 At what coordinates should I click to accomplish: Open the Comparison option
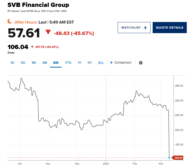[123, 63]
